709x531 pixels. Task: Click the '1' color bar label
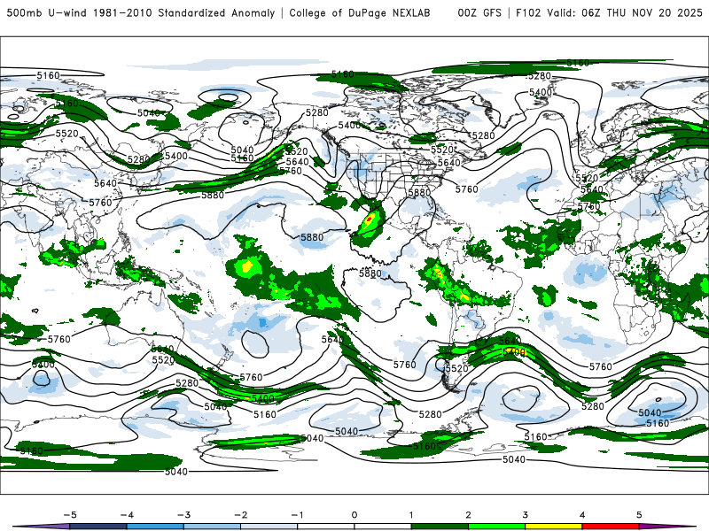411,515
